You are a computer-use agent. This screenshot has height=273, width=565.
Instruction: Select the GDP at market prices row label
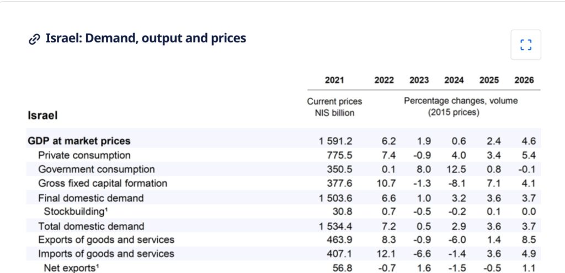(79, 141)
